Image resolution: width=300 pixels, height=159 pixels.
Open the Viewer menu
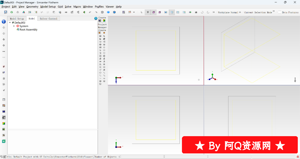coord(110,6)
